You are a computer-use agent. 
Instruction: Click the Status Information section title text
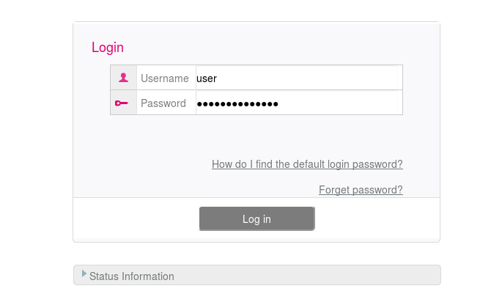[x=132, y=276]
